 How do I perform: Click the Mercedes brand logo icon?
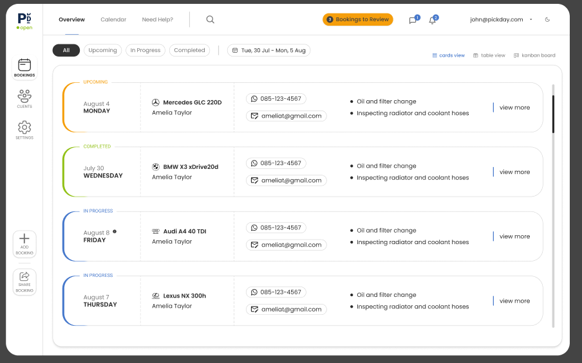pyautogui.click(x=156, y=102)
